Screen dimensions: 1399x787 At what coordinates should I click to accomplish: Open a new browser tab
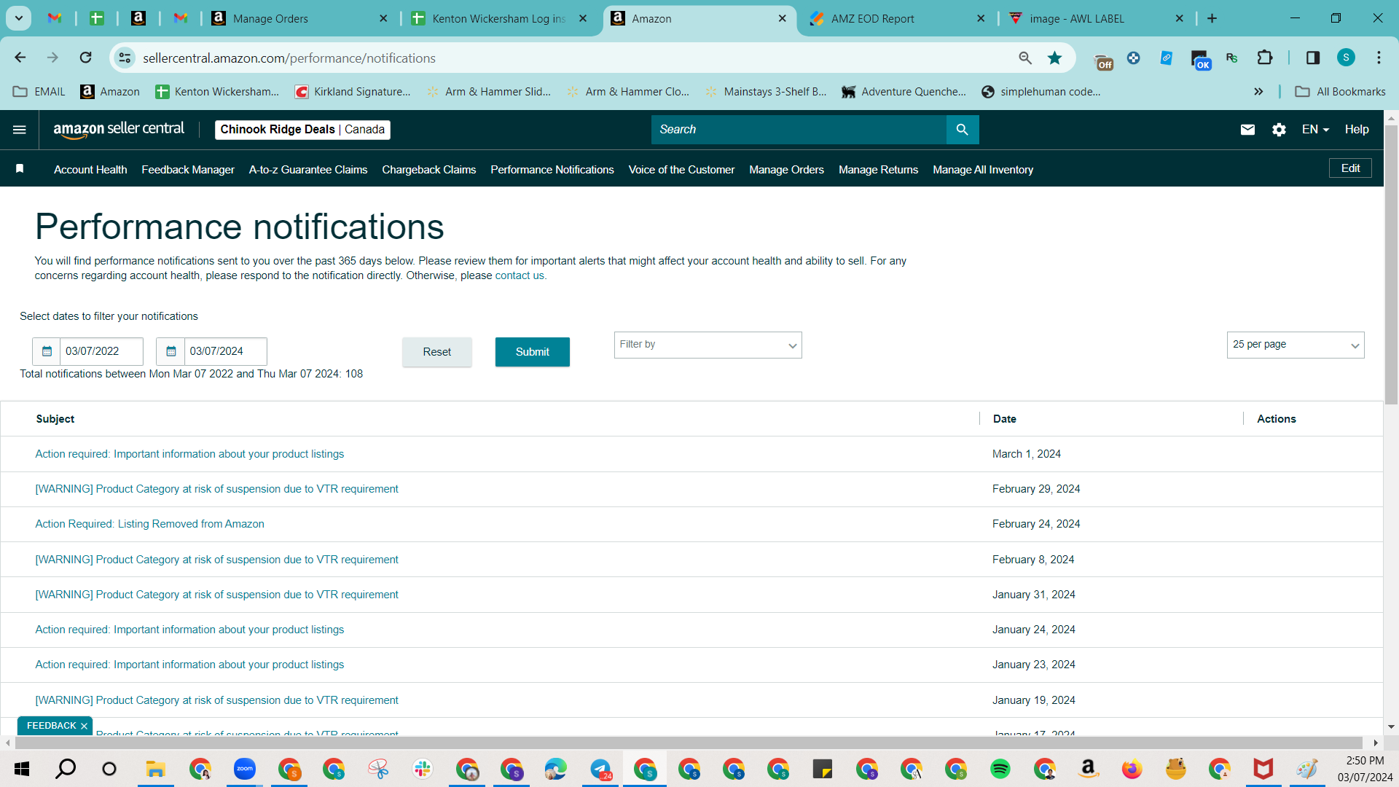click(1212, 18)
